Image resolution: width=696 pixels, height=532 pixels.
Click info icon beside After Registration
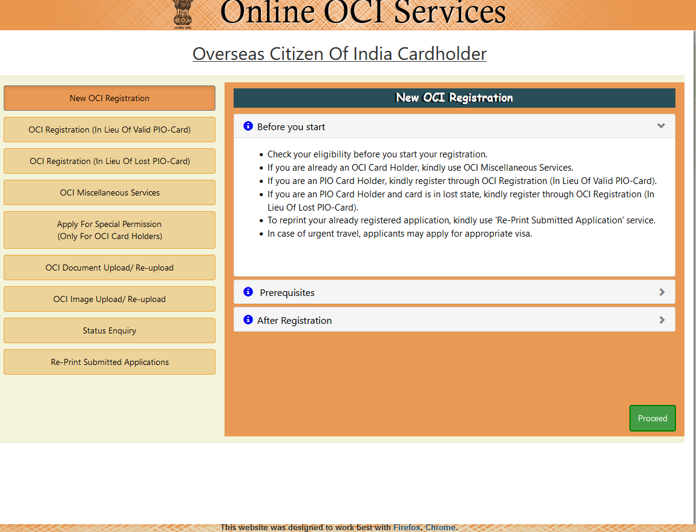[x=248, y=320]
